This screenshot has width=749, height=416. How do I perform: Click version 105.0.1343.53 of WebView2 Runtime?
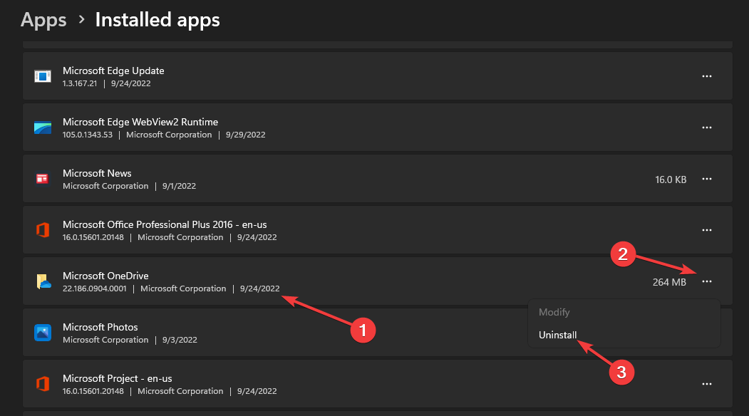(x=88, y=135)
